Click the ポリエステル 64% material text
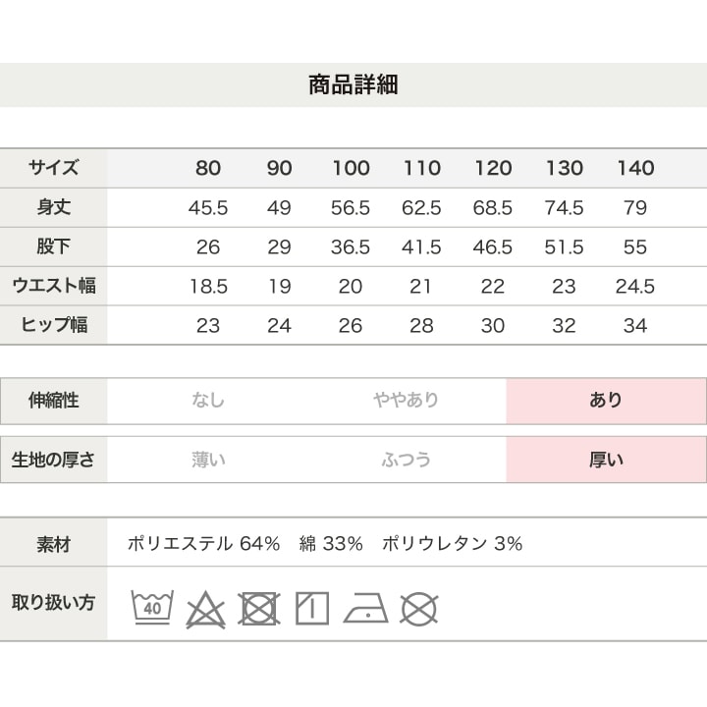 click(204, 544)
